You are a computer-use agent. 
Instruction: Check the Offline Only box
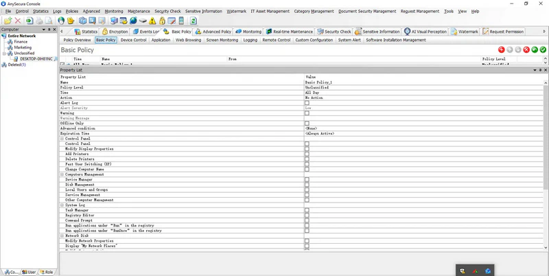coord(307,124)
